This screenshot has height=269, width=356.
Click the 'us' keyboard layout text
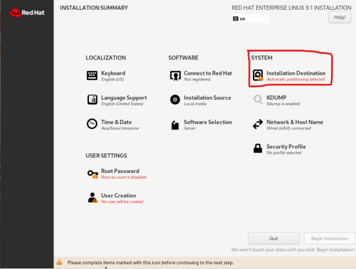click(x=242, y=19)
